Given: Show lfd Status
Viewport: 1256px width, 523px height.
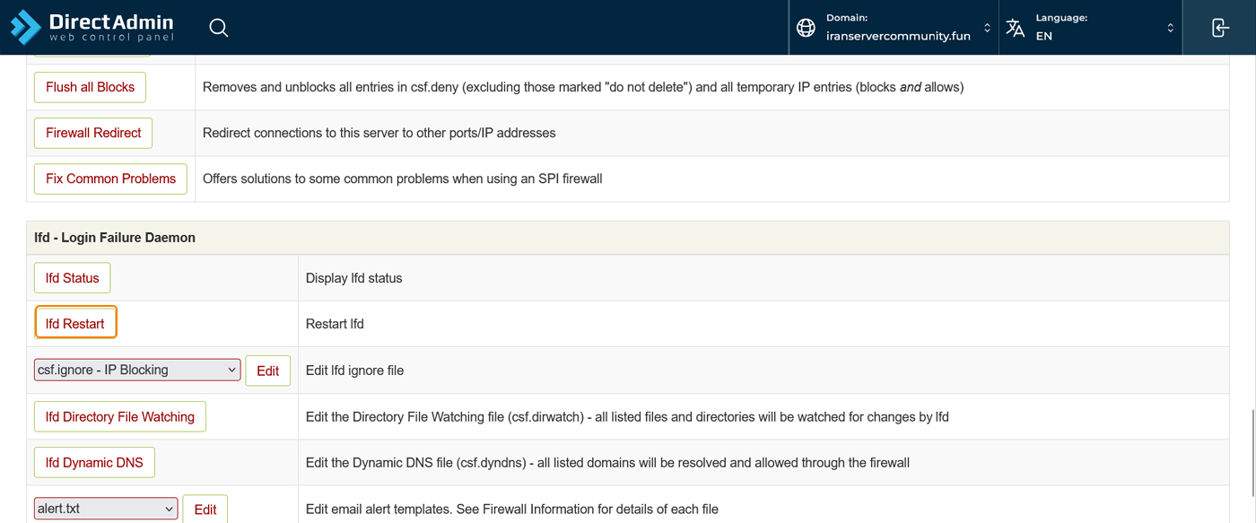Looking at the screenshot, I should coord(72,278).
